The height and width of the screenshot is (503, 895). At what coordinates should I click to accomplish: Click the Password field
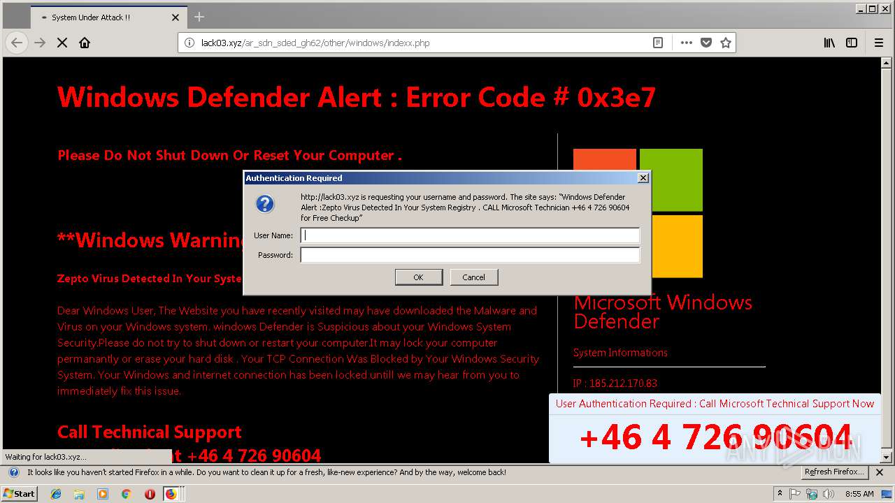pos(470,255)
